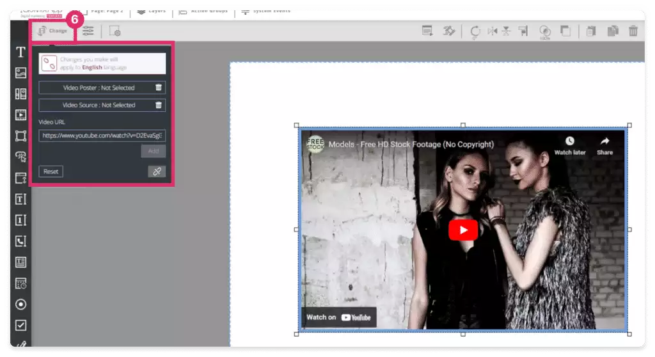Click the trash icon in top toolbar
This screenshot has height=357, width=655.
coord(633,31)
